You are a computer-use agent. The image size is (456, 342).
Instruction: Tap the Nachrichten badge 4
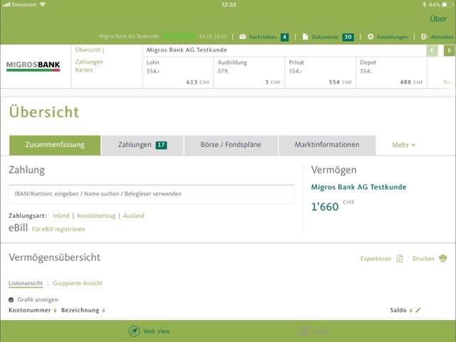click(284, 37)
